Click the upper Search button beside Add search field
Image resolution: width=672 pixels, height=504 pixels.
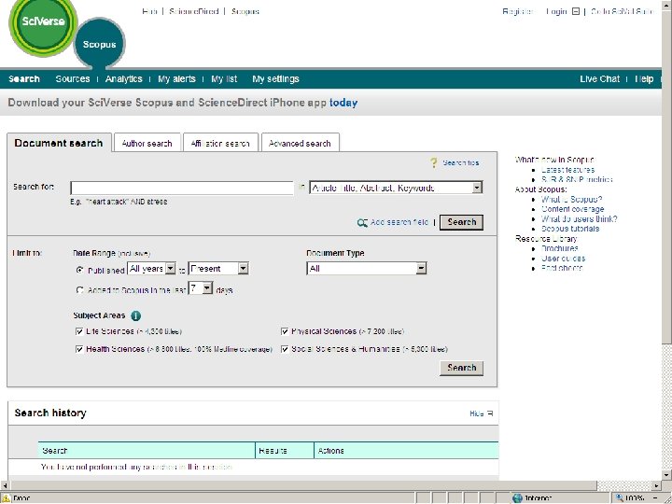click(462, 222)
